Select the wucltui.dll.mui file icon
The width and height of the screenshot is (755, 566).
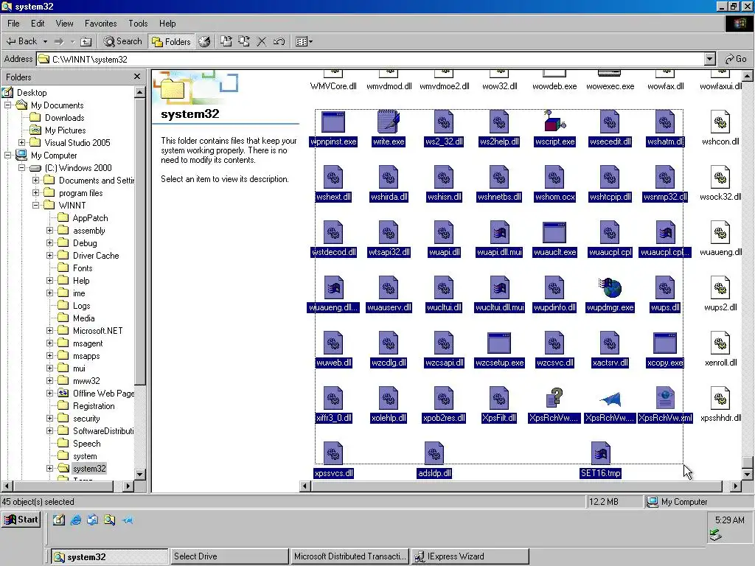click(499, 288)
